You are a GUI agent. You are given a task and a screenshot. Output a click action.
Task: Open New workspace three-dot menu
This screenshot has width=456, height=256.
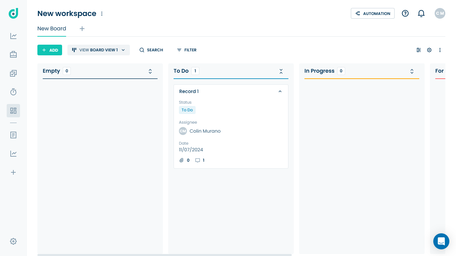point(102,14)
